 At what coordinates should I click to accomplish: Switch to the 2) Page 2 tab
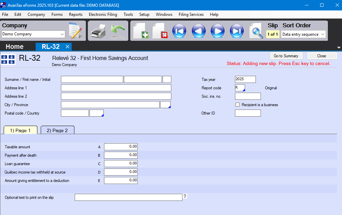(x=57, y=130)
